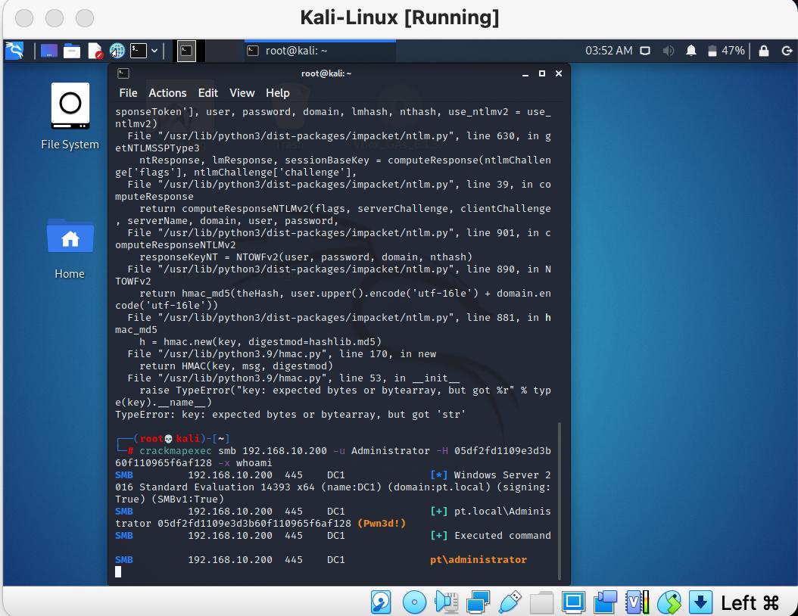
Task: Click the terminal window title icon
Action: 123,73
